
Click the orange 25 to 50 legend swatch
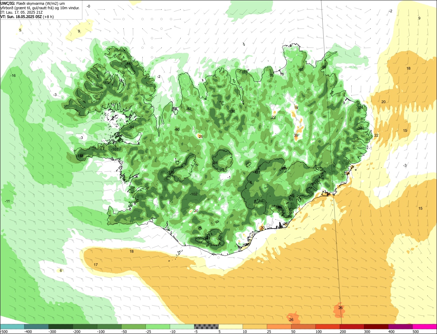point(279,327)
